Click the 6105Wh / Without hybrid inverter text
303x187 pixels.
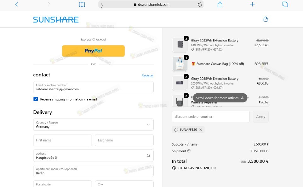(x=212, y=45)
